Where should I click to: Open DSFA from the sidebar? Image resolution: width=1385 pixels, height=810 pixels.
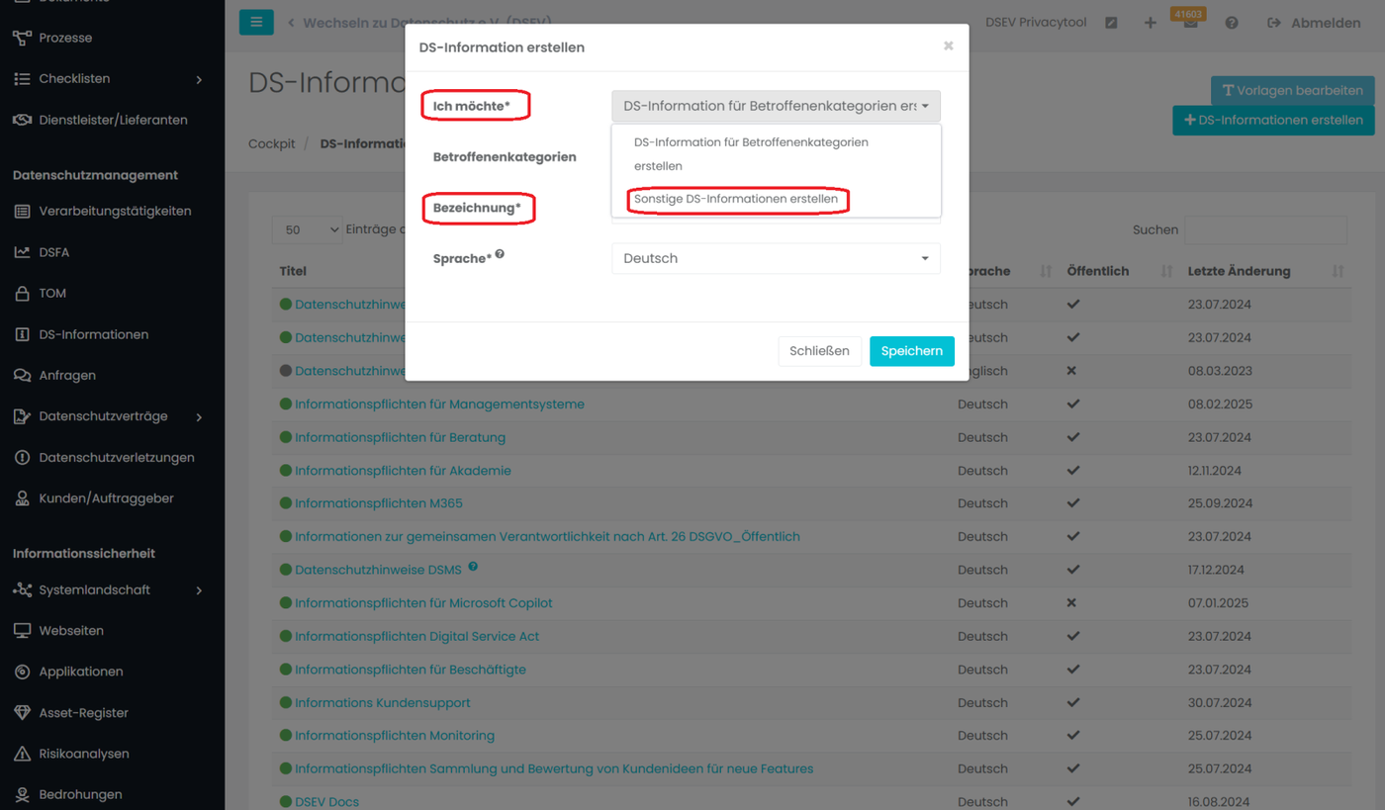(x=54, y=252)
